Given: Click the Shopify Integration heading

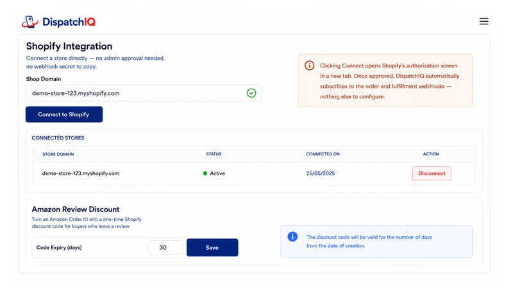Looking at the screenshot, I should pyautogui.click(x=69, y=46).
